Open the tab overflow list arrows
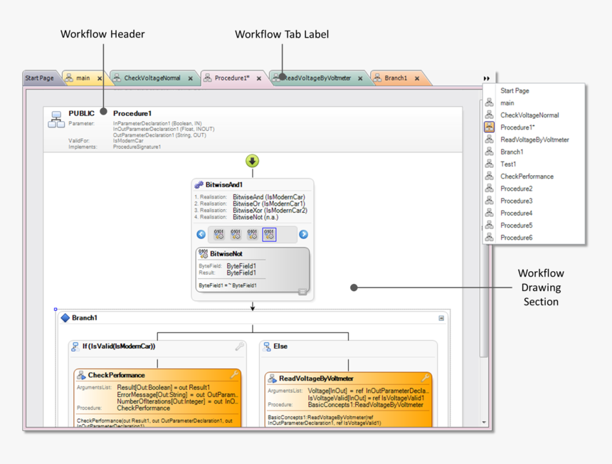 487,78
